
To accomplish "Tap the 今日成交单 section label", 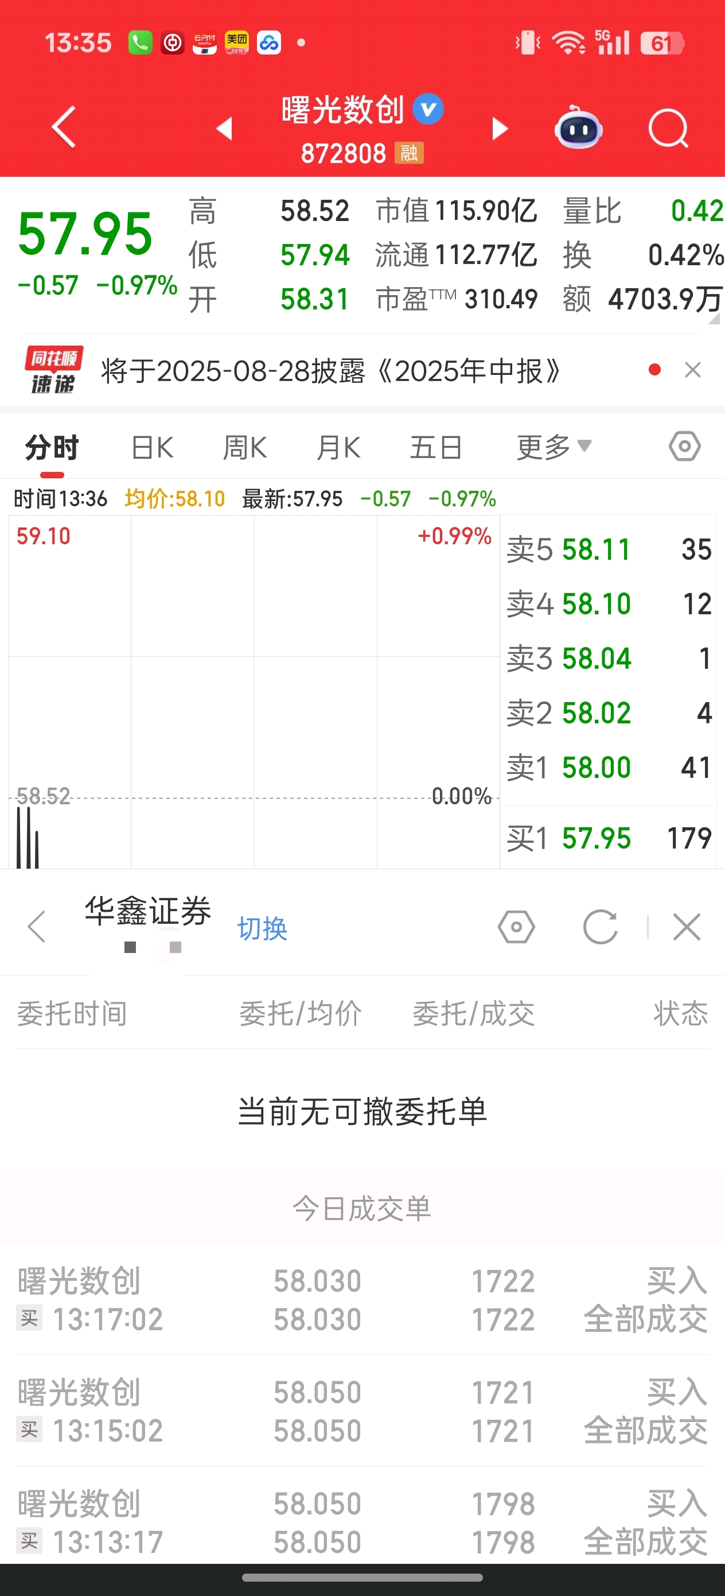I will 362,1208.
